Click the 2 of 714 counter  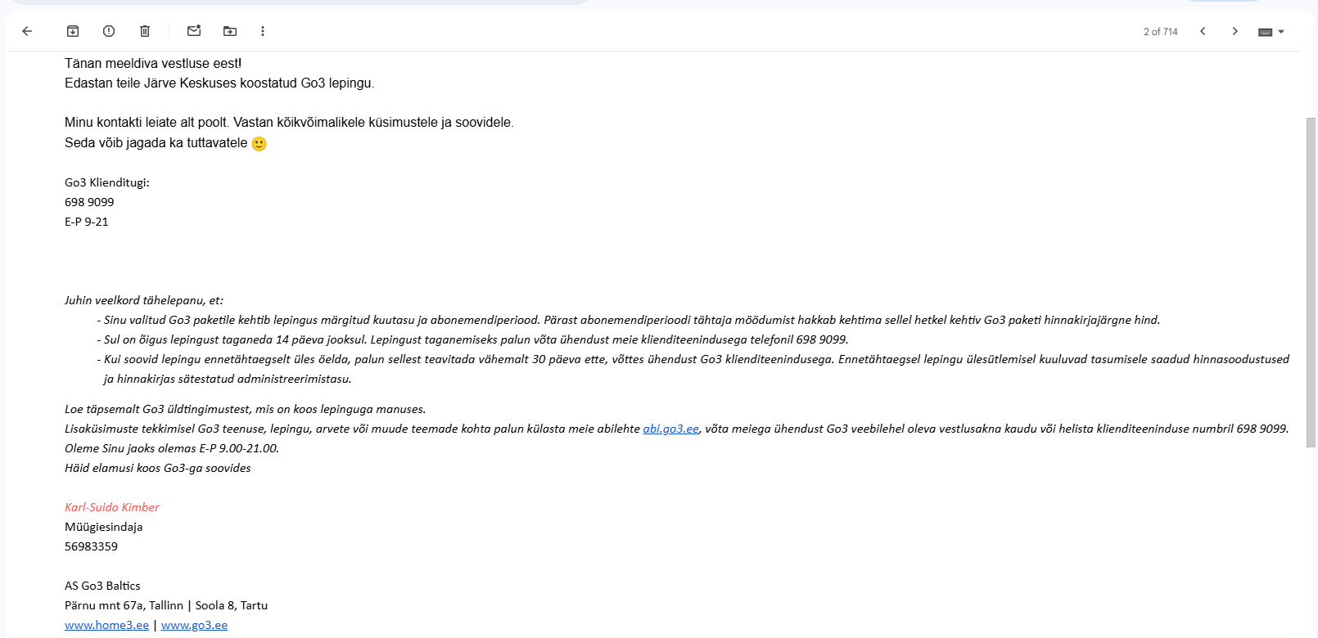(1161, 32)
